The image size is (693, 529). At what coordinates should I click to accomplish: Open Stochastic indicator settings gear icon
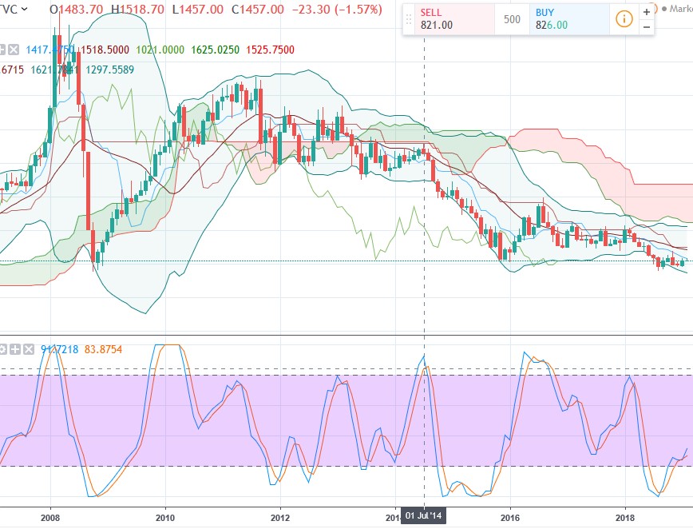click(2, 349)
